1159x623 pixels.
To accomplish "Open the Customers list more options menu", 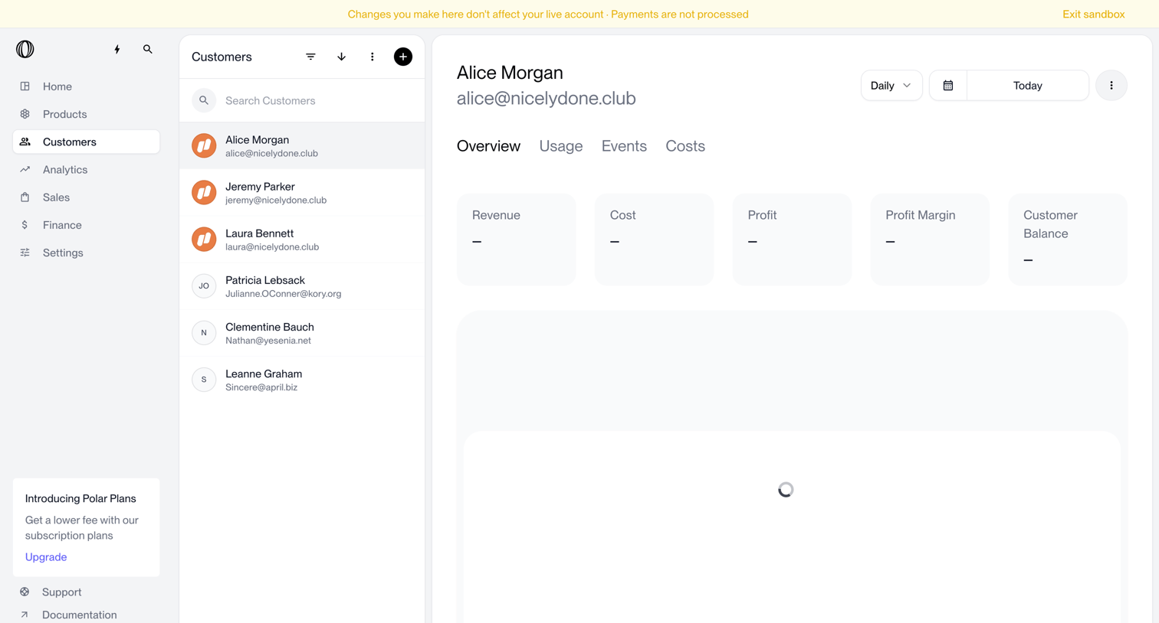I will 373,57.
